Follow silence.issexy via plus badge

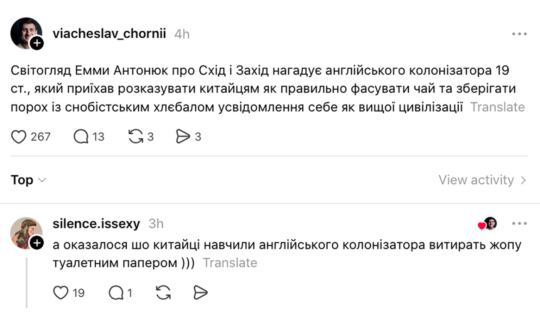[x=37, y=243]
